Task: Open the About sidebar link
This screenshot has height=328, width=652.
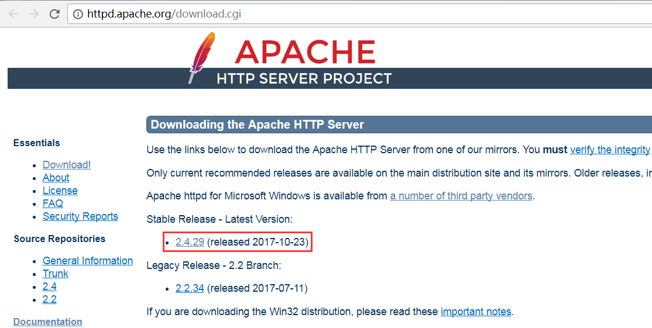Action: (x=56, y=178)
